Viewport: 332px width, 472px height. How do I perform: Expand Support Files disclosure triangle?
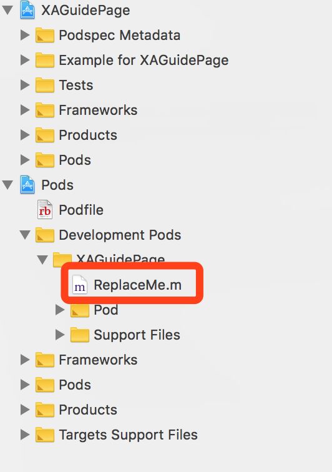point(60,335)
